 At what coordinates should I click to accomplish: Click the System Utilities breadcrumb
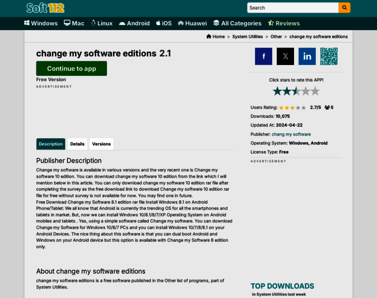pyautogui.click(x=248, y=37)
